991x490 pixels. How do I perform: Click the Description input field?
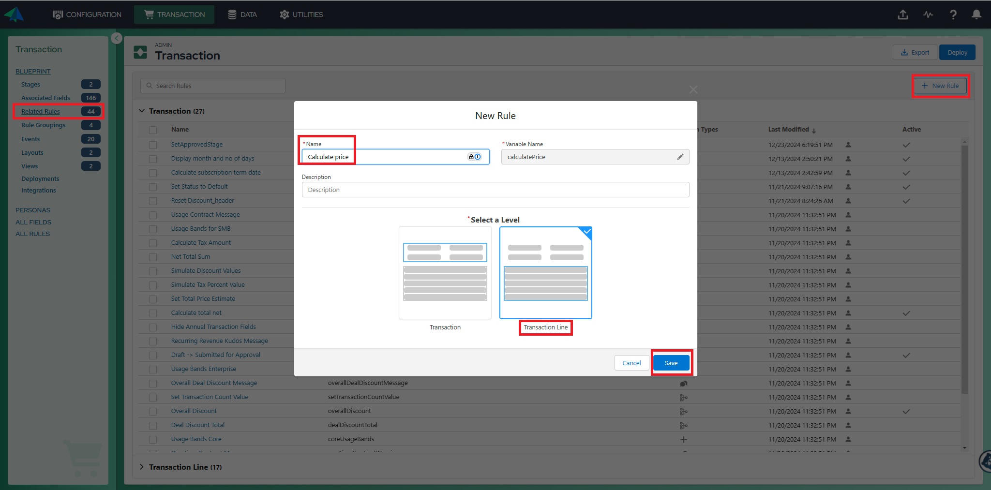pyautogui.click(x=495, y=190)
